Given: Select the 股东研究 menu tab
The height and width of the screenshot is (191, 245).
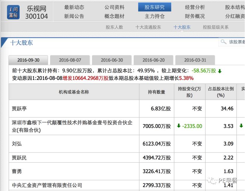Looking at the screenshot, I should coord(155,7).
